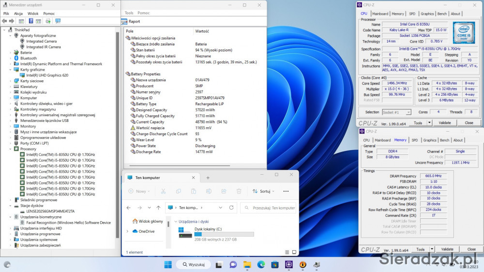Screen dimensions: 484x272
Task: Open Tools dropdown arrow in upper CPU-Z
Action: pos(429,123)
